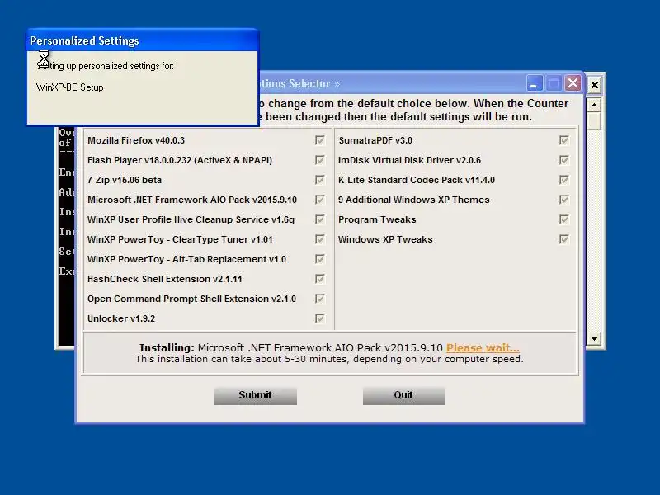Toggle the Flash Player v18.0.0.232 checkbox
Viewport: 660px width, 495px height.
point(319,160)
